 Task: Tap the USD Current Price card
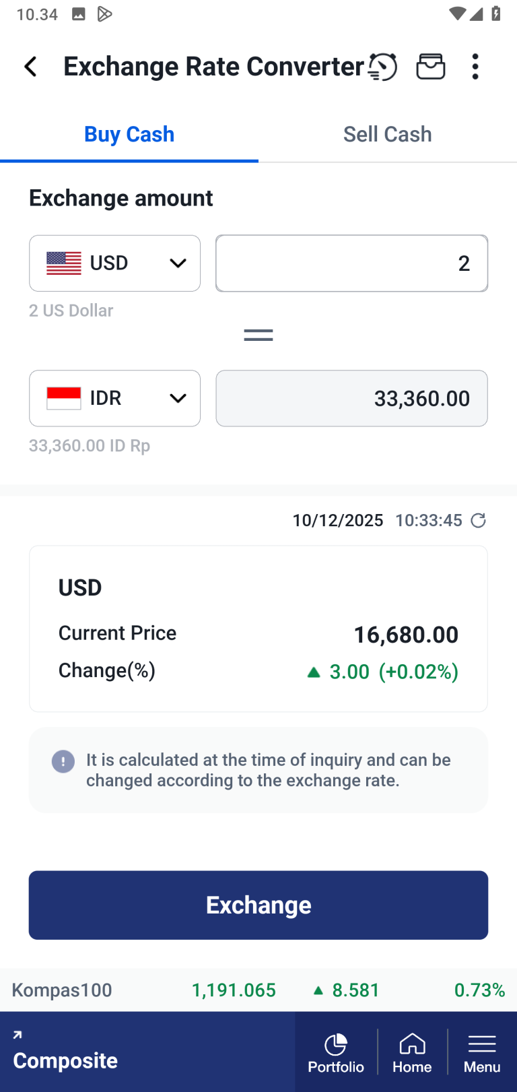tap(258, 629)
